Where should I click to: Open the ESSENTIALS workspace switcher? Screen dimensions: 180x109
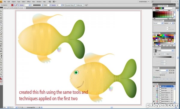[x=144, y=2]
